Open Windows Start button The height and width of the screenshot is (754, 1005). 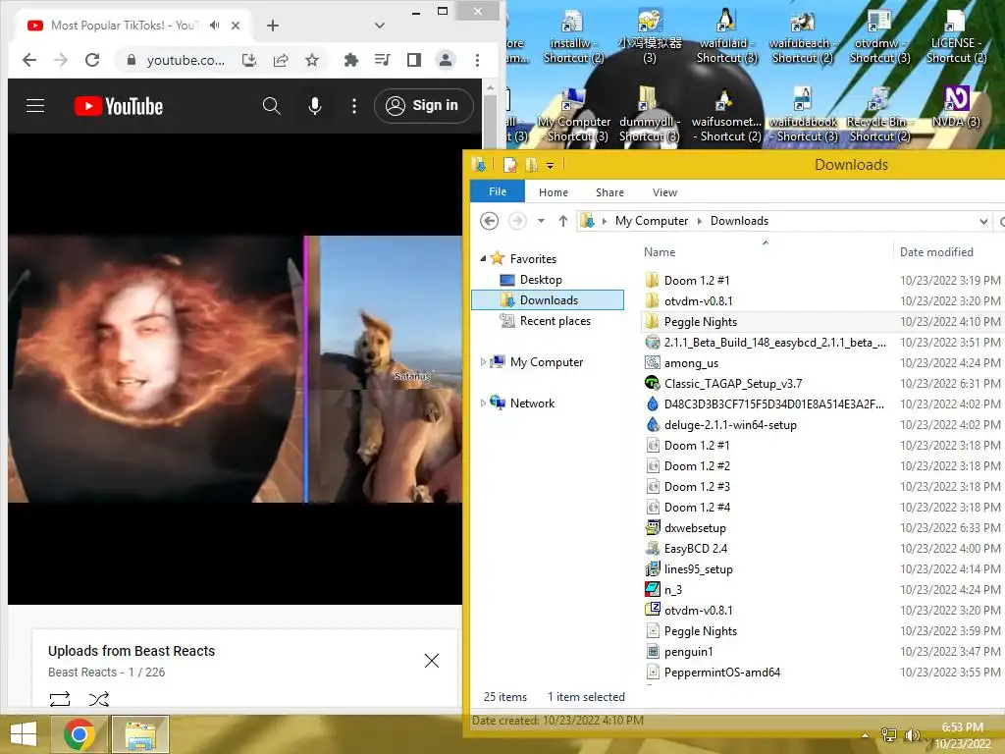(x=24, y=734)
